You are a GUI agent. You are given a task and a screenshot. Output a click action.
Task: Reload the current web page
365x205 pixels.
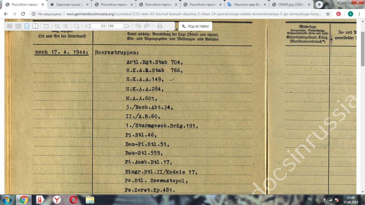(x=23, y=14)
